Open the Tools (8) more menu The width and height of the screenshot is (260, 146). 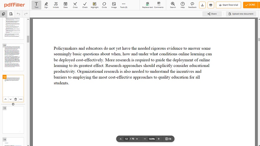click(x=123, y=5)
